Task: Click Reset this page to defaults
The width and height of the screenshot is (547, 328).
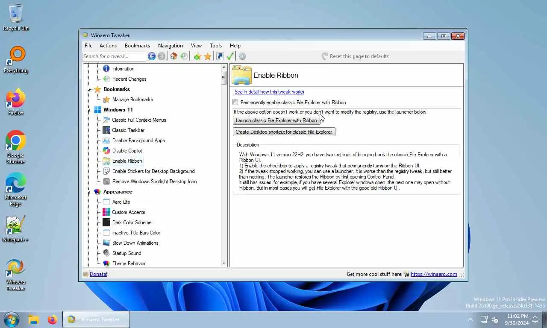Action: click(355, 56)
